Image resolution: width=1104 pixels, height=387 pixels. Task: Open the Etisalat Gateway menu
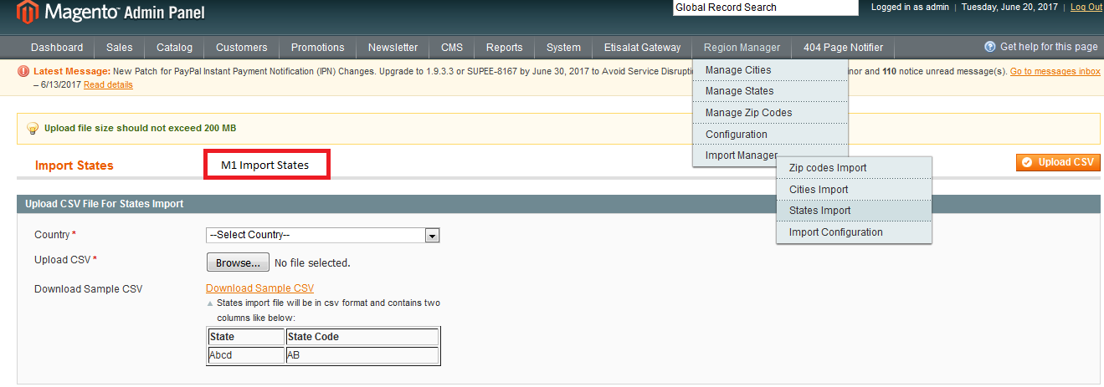click(x=643, y=48)
